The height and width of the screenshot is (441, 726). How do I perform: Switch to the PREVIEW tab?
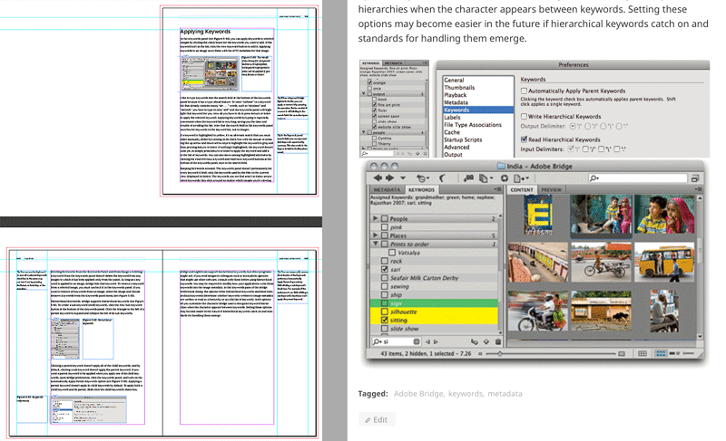click(552, 190)
